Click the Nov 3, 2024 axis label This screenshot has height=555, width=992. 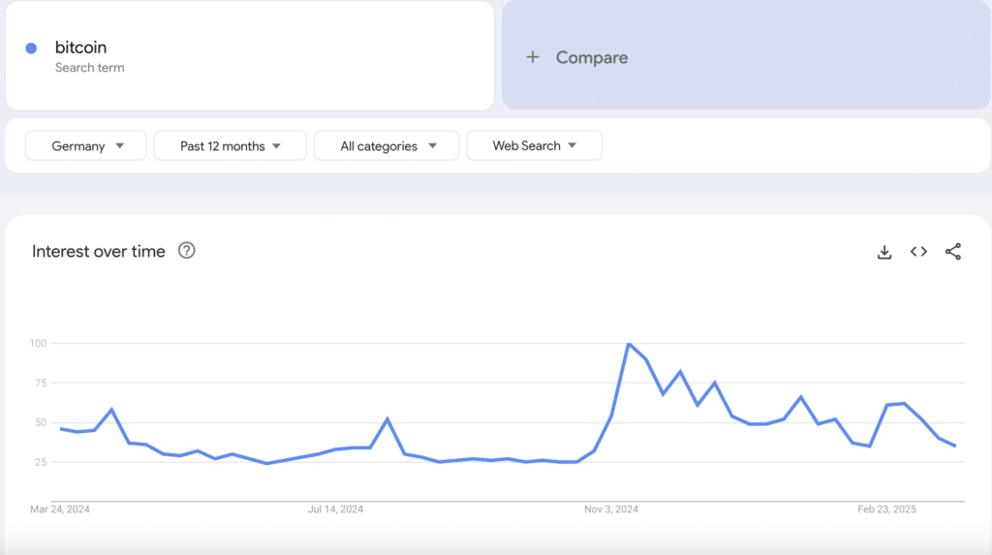(x=611, y=509)
